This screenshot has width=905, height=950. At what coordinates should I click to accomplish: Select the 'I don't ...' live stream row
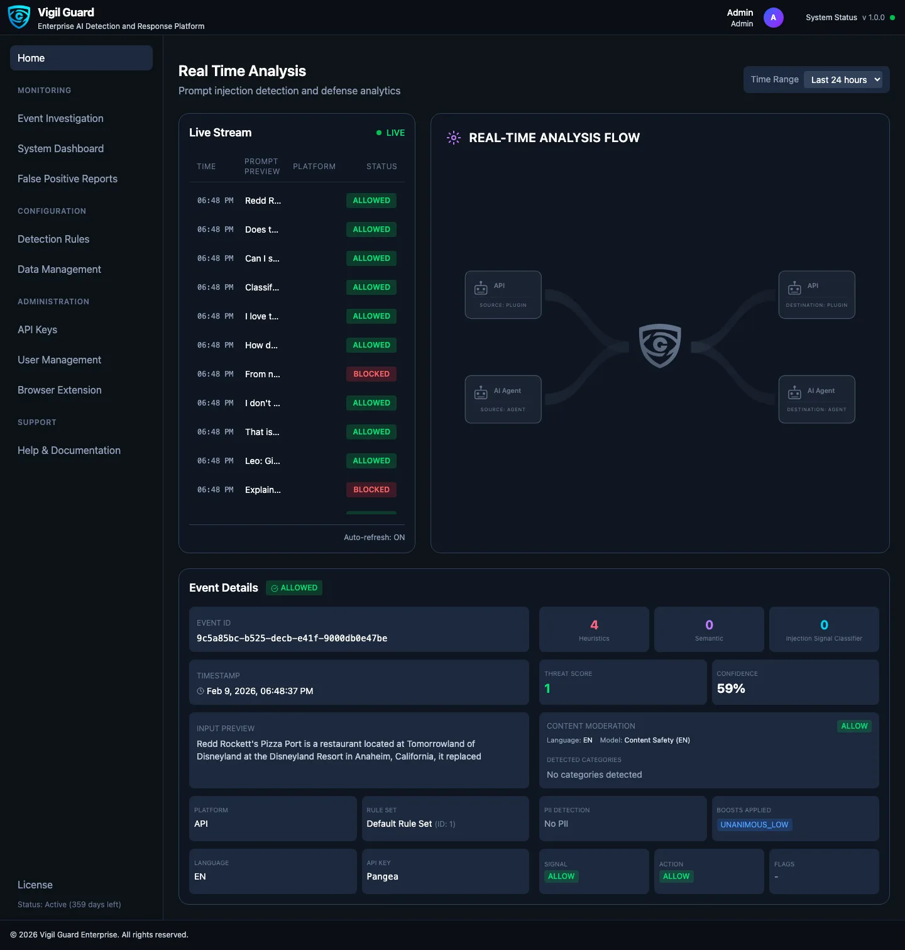pos(297,403)
